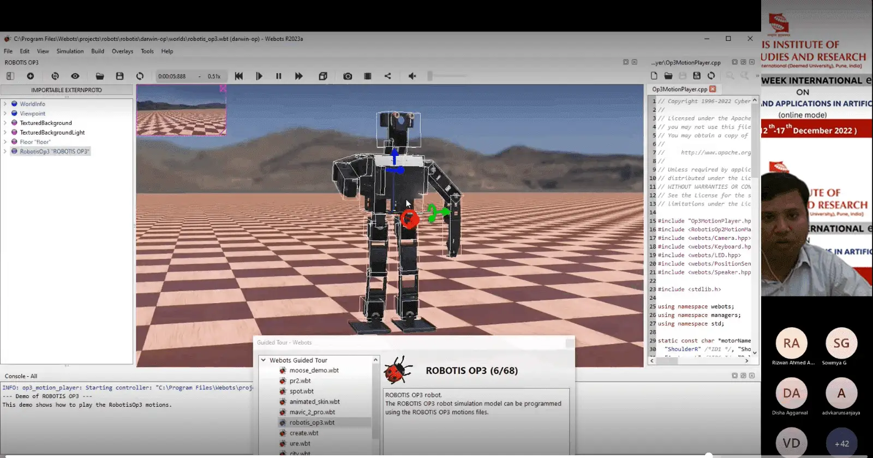873x458 pixels.
Task: Click New file icon in text editor
Action: click(654, 76)
